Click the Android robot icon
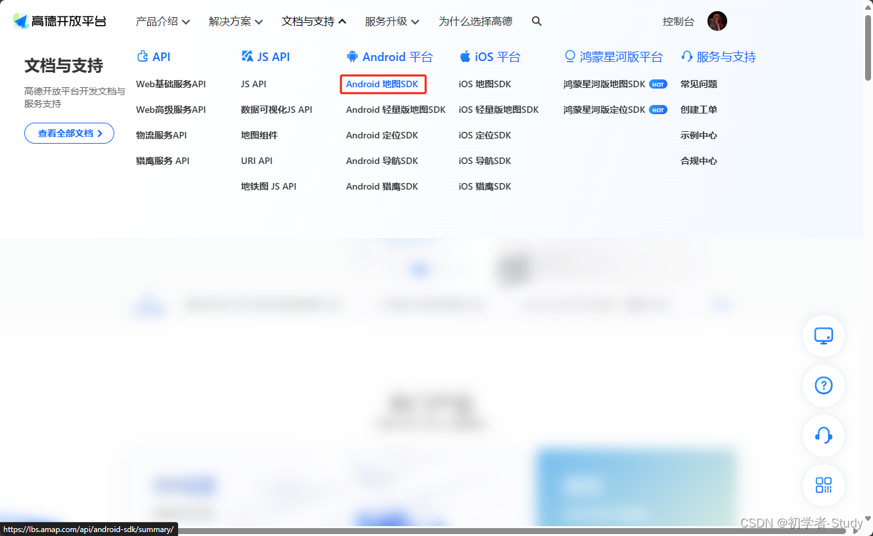Image resolution: width=873 pixels, height=536 pixels. click(x=352, y=56)
